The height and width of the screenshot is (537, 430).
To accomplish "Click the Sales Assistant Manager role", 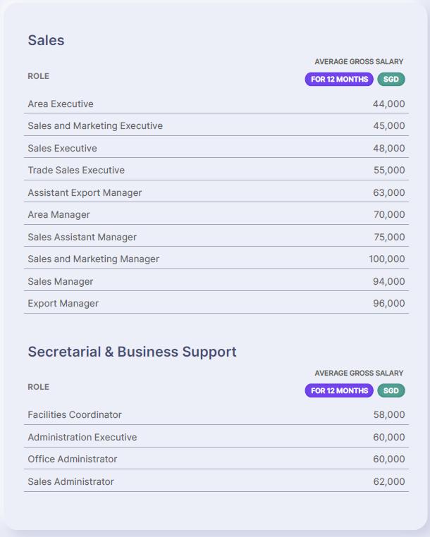I will pyautogui.click(x=82, y=237).
